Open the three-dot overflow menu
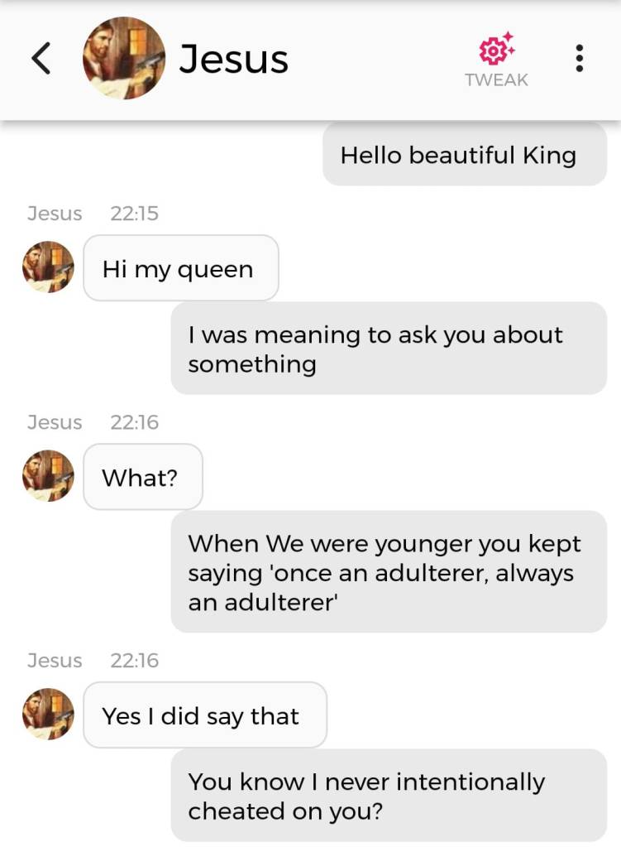Image resolution: width=621 pixels, height=847 pixels. (579, 58)
